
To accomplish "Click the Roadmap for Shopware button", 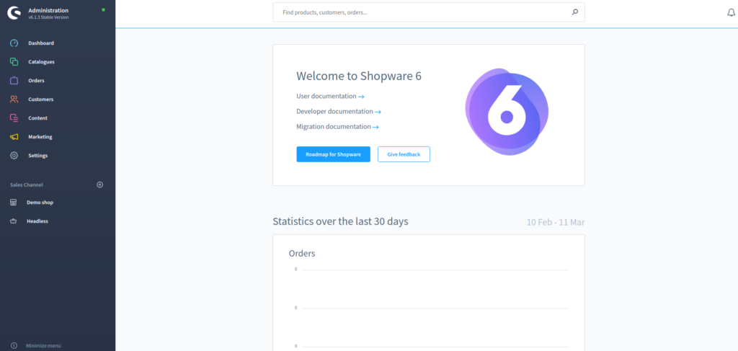I will pyautogui.click(x=333, y=154).
